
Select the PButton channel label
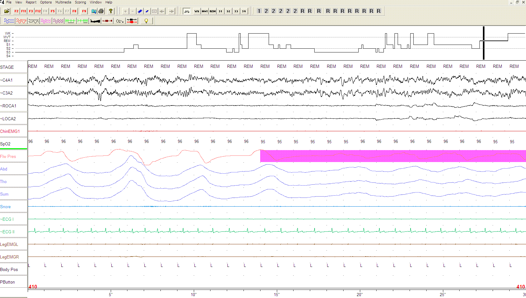pyautogui.click(x=14, y=282)
